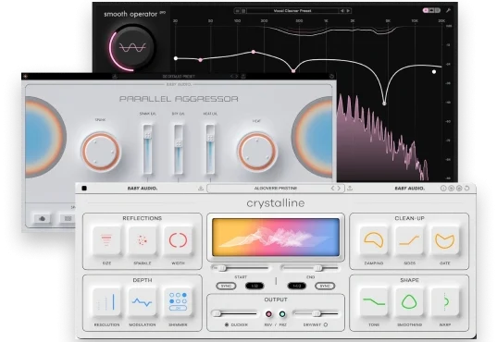The height and width of the screenshot is (342, 497).
Task: Click the Reflections section heading
Action: coord(143,218)
